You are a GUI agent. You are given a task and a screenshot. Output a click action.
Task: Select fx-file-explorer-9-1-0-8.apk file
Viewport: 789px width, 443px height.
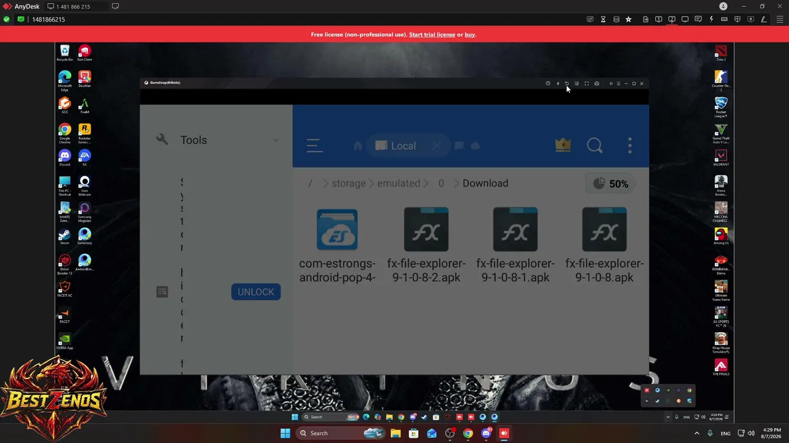604,246
